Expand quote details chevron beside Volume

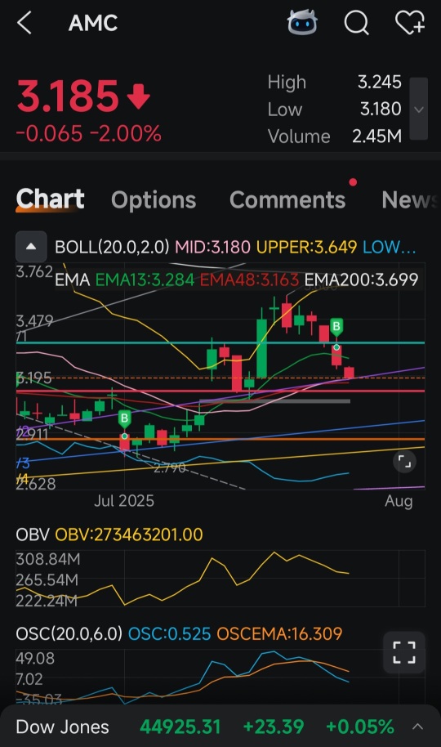(x=419, y=109)
